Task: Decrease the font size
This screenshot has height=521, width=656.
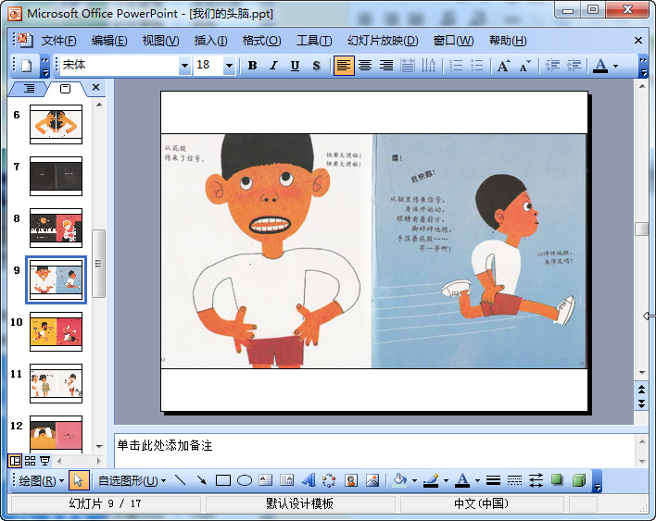Action: pyautogui.click(x=524, y=66)
